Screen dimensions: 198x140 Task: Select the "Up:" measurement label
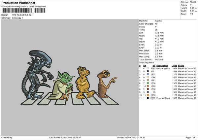pyautogui.click(x=141, y=39)
